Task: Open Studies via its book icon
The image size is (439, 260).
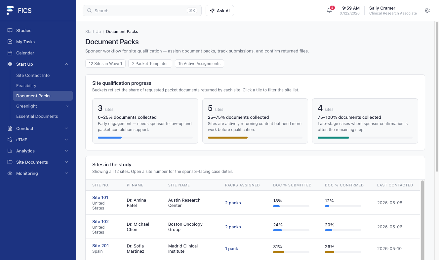Action: [x=10, y=30]
